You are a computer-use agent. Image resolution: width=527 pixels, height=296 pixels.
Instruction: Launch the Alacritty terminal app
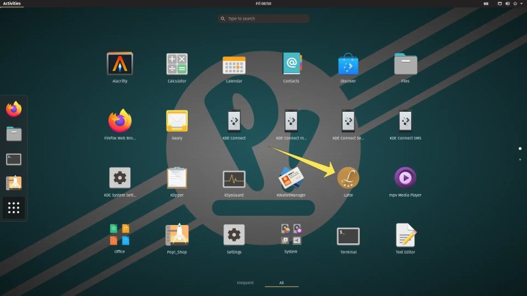point(119,64)
